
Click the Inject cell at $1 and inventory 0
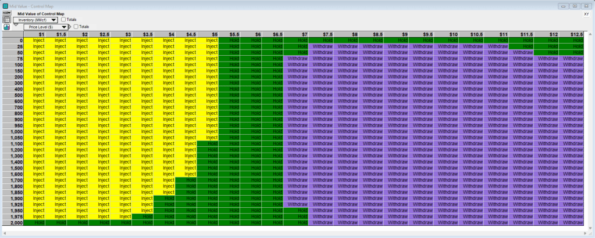38,41
